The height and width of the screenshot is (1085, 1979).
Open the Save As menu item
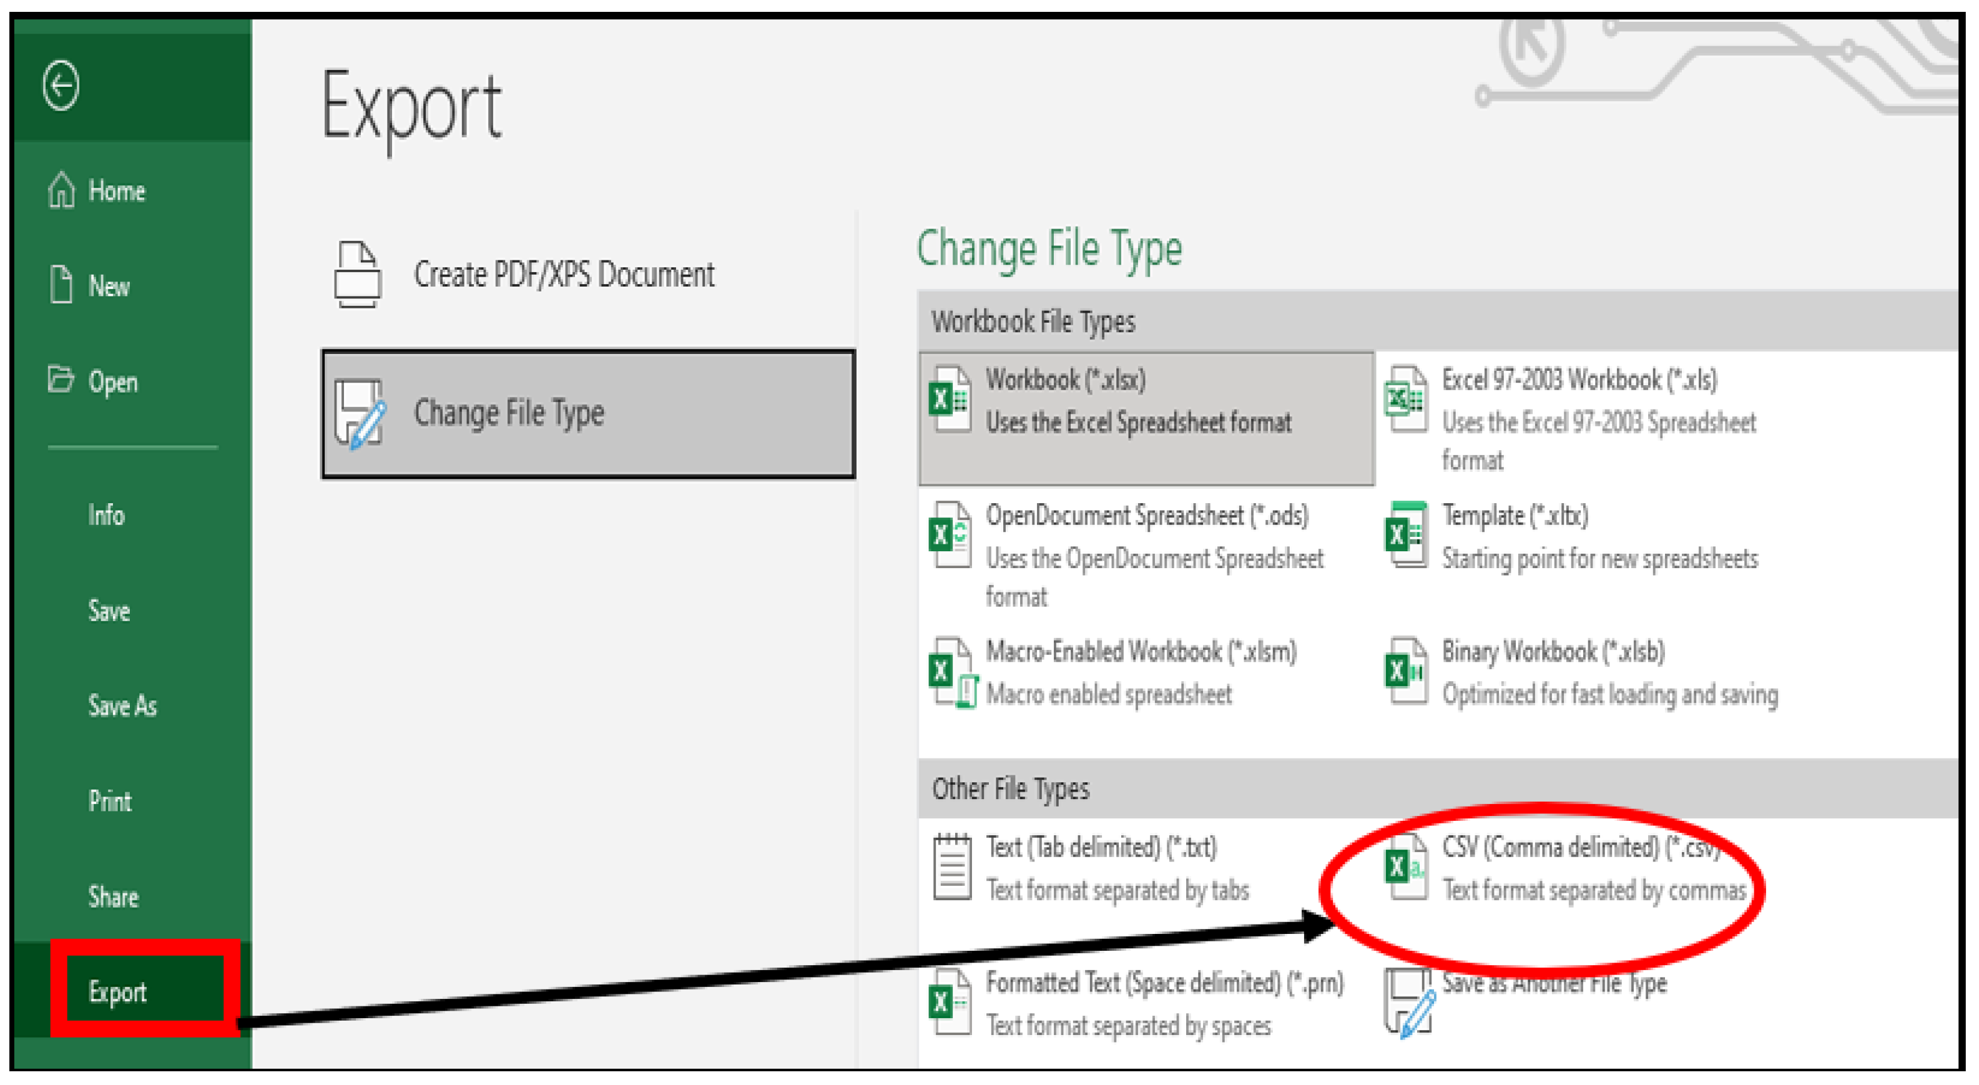coord(122,705)
